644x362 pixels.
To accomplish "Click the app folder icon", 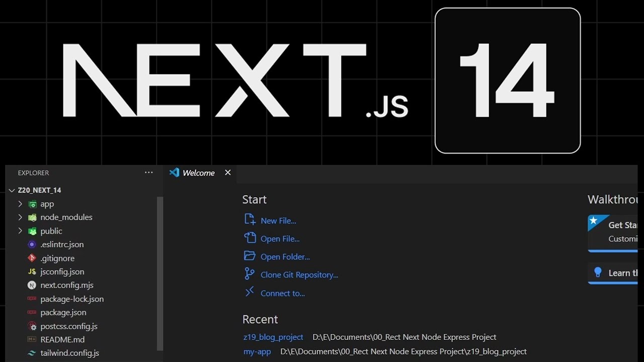I will coord(32,204).
